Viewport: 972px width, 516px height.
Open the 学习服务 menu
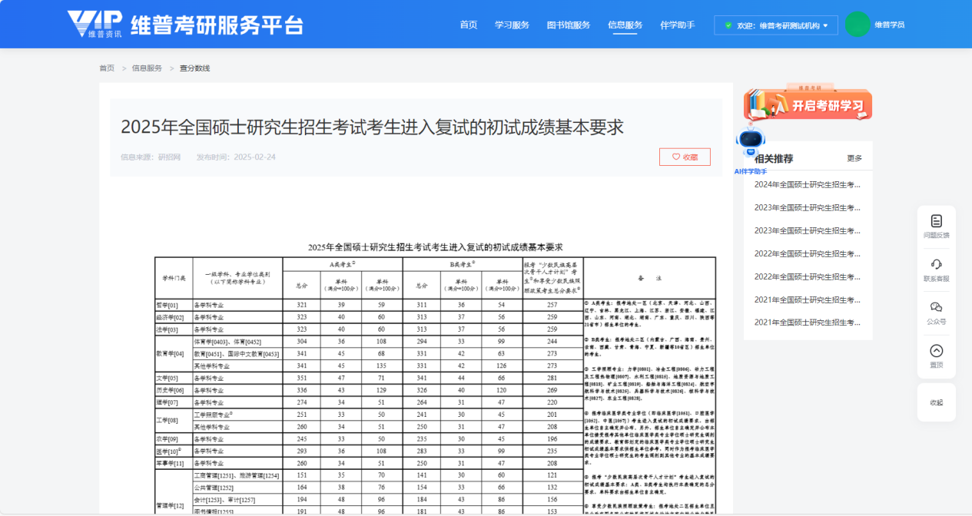click(x=512, y=25)
